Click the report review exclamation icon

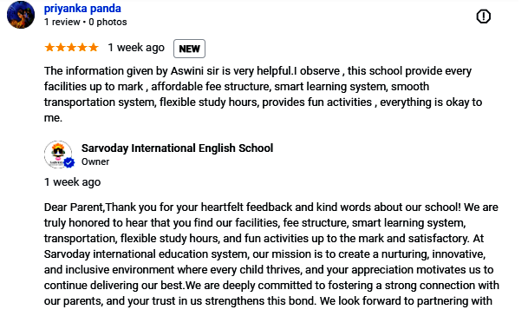click(x=483, y=16)
